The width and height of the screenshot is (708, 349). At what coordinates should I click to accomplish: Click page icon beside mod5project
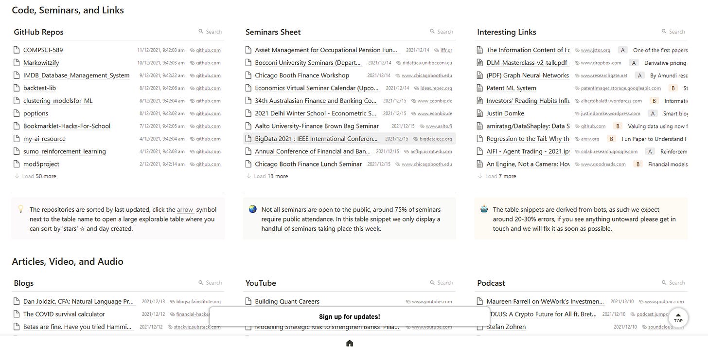tap(17, 164)
